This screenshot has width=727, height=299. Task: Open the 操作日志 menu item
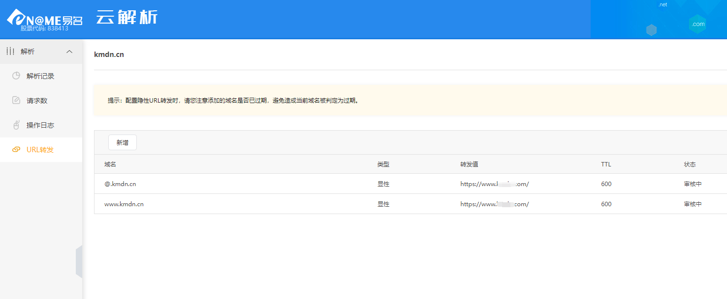[41, 125]
